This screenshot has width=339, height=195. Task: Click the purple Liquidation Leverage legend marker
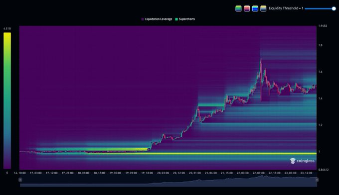coord(143,19)
